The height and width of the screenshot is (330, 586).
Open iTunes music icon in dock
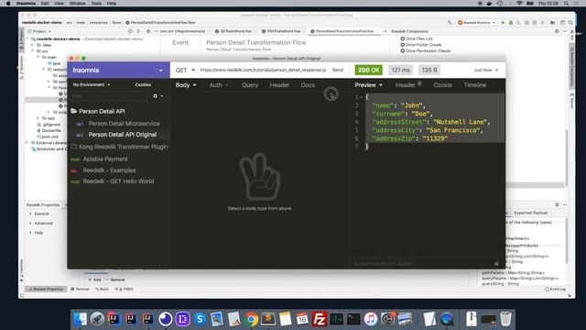[370, 319]
